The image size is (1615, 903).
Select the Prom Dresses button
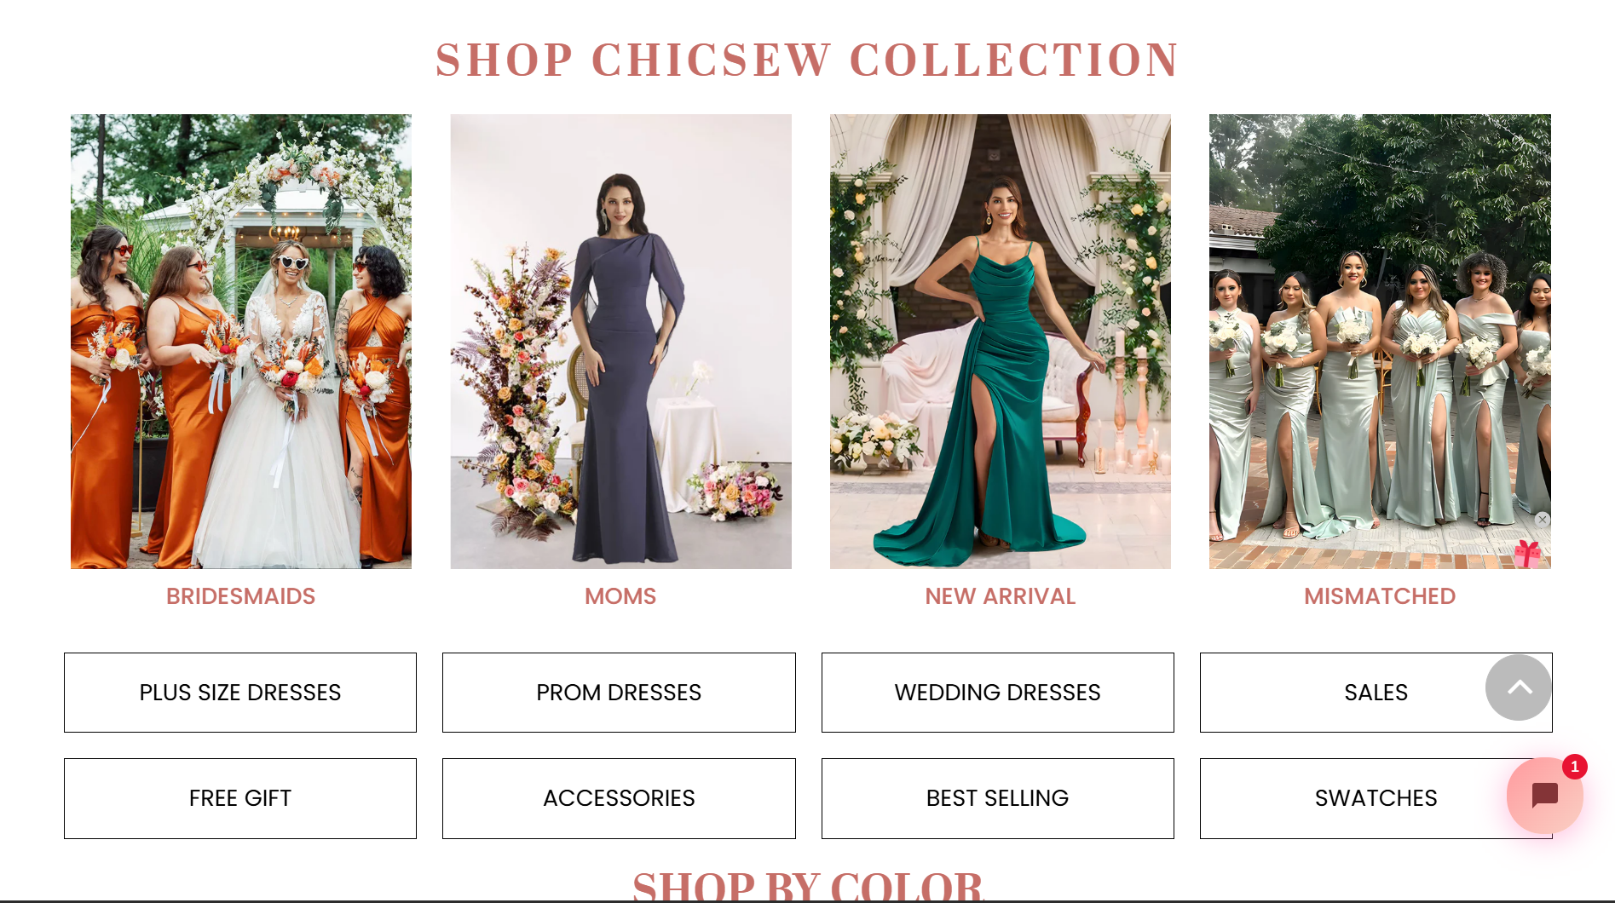click(619, 693)
